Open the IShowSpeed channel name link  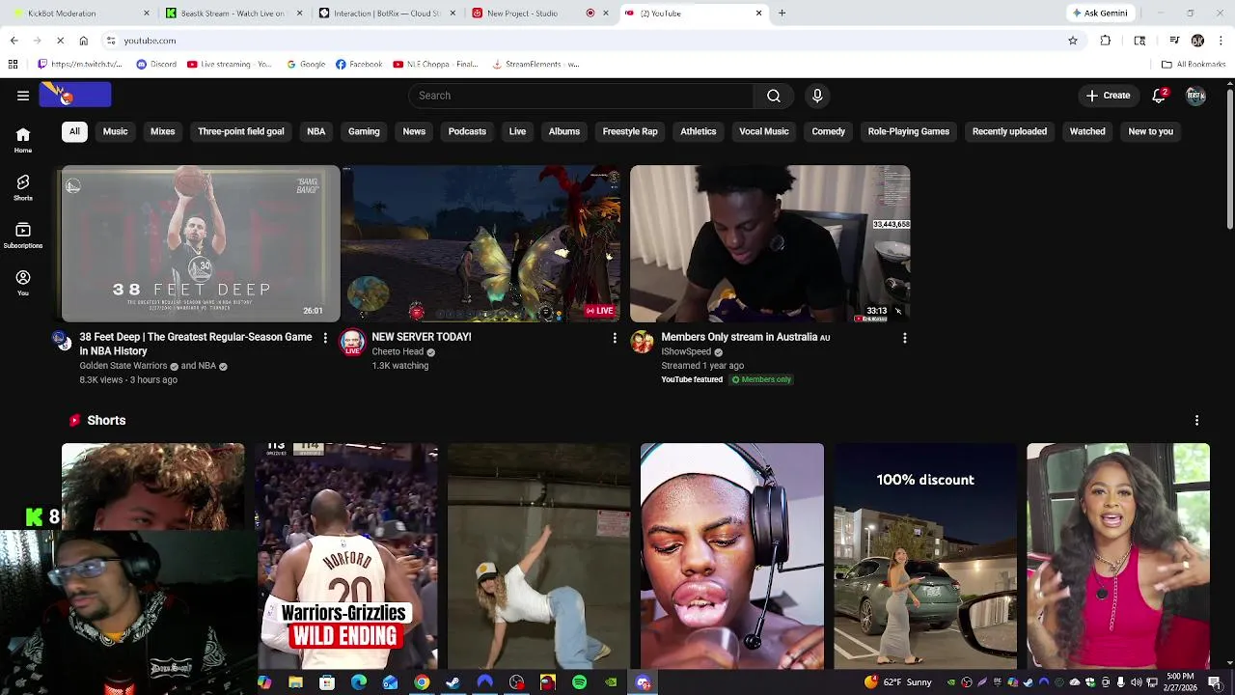[686, 351]
